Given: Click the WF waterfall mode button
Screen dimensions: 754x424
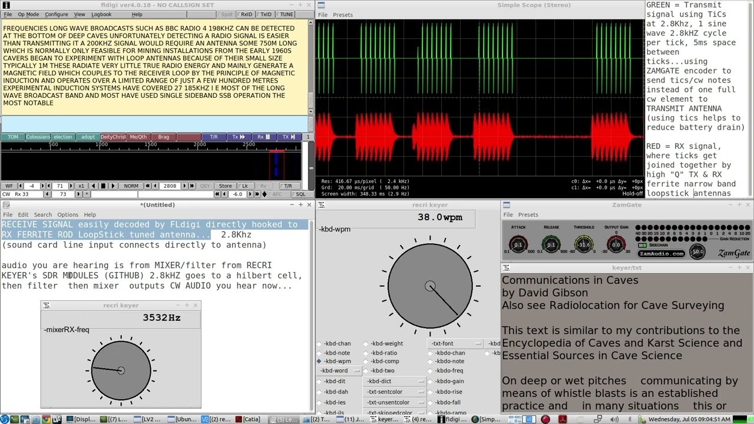Looking at the screenshot, I should click(x=9, y=186).
